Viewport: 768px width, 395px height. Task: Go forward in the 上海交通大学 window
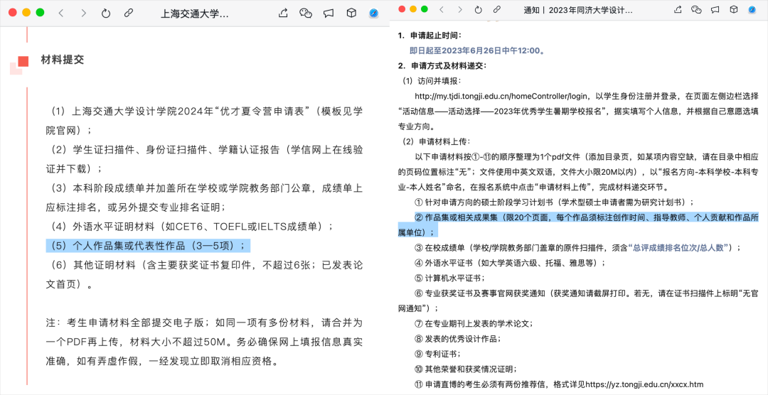[x=83, y=13]
